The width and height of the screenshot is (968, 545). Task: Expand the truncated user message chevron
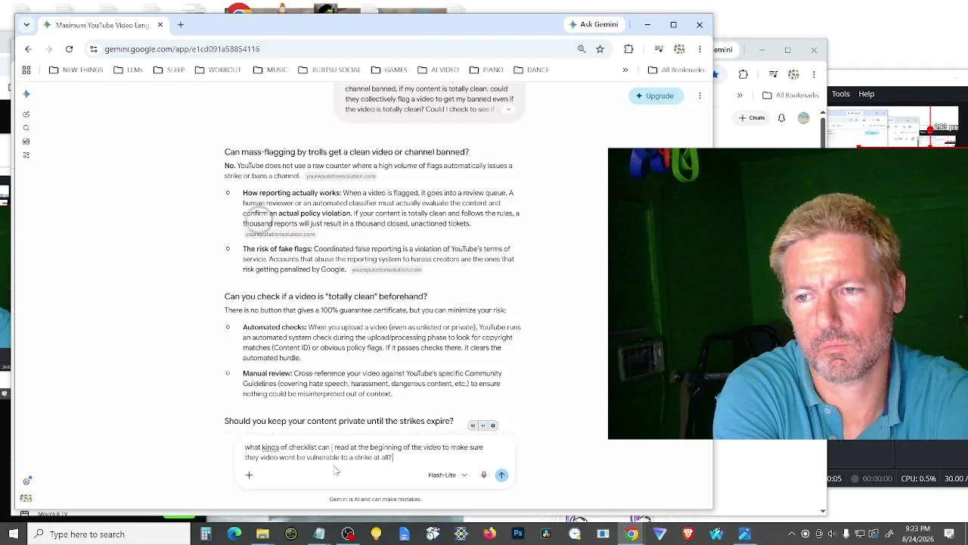coord(508,110)
